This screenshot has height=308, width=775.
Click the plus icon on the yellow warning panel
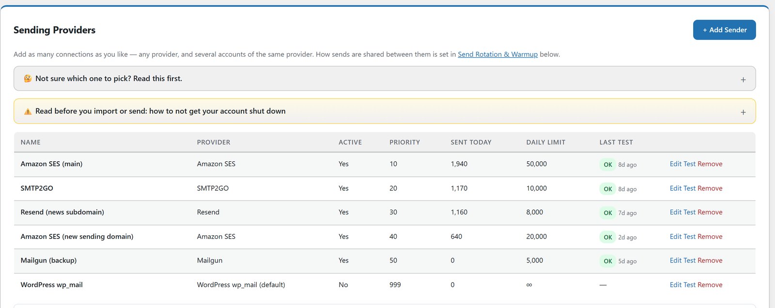pyautogui.click(x=743, y=112)
